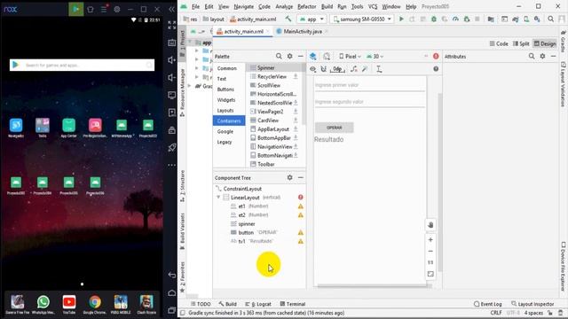Open the Refactor menu
This screenshot has width=568, height=319.
pyautogui.click(x=306, y=6)
